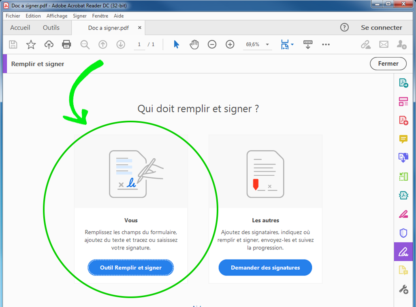The height and width of the screenshot is (307, 416).
Task: Click the current page number field
Action: (x=139, y=44)
